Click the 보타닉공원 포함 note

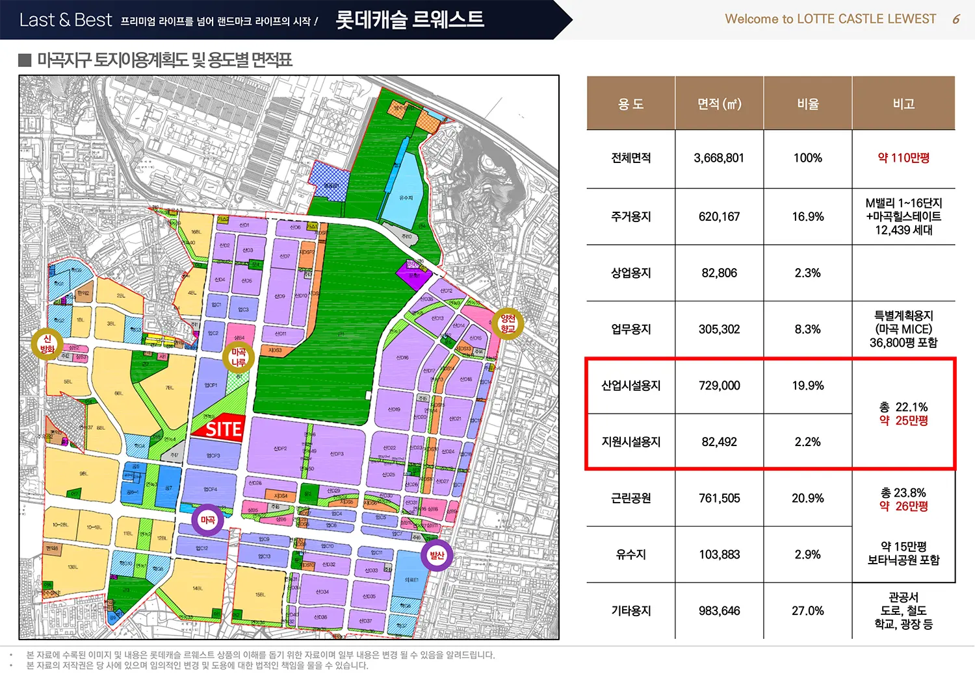coord(903,560)
